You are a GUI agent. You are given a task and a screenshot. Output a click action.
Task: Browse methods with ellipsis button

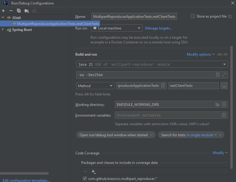coord(224,86)
